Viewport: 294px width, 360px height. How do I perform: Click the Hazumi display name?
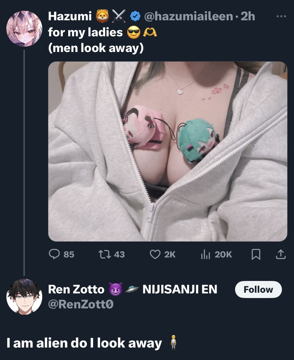coord(70,16)
